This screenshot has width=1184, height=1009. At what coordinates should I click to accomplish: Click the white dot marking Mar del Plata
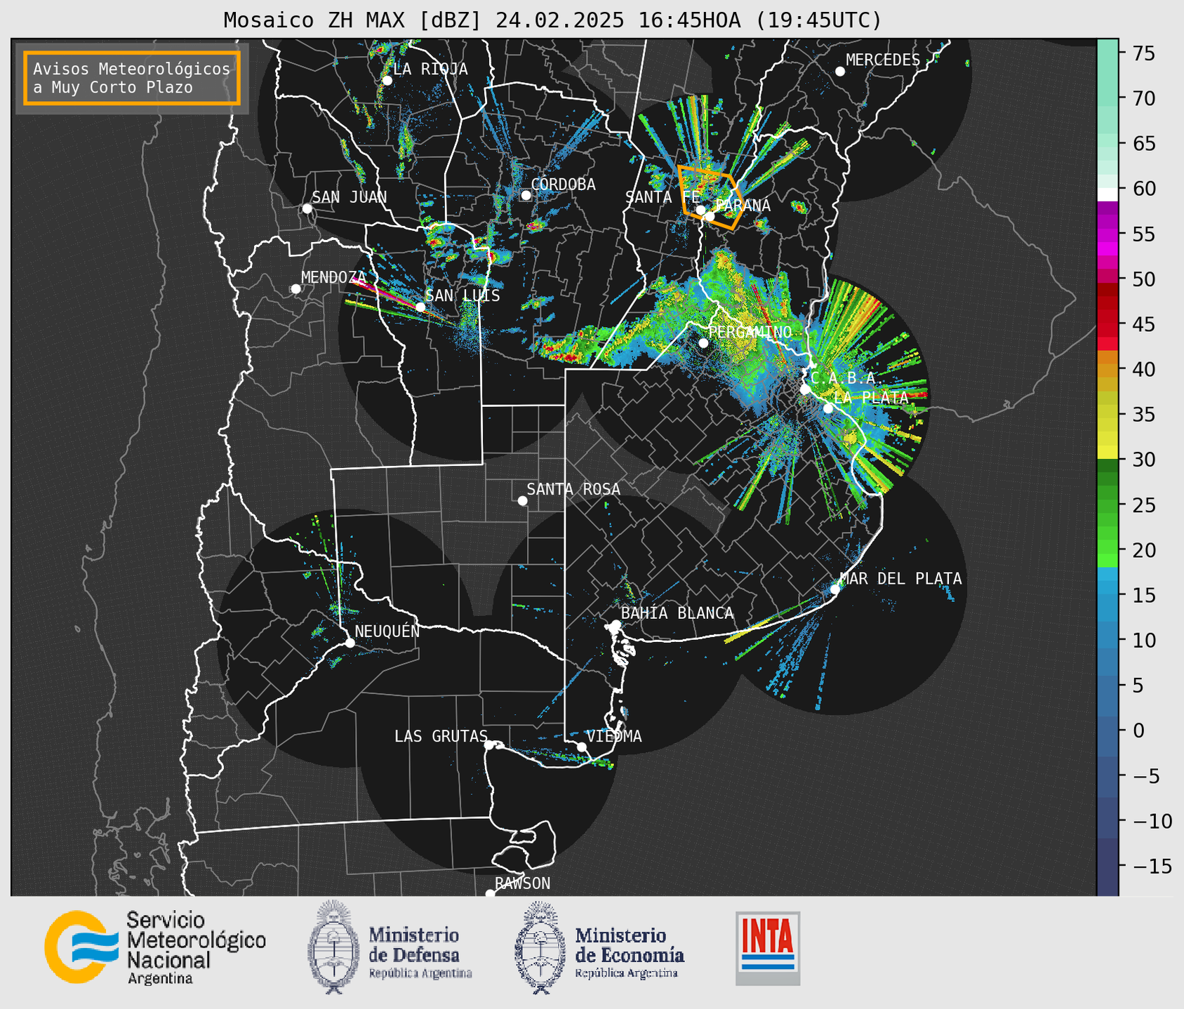[834, 589]
